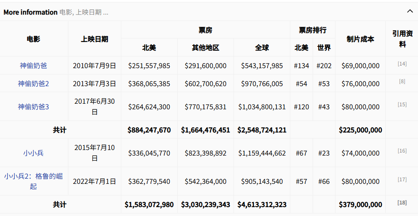
Task: Open citation reference [17]
Action: [402, 180]
